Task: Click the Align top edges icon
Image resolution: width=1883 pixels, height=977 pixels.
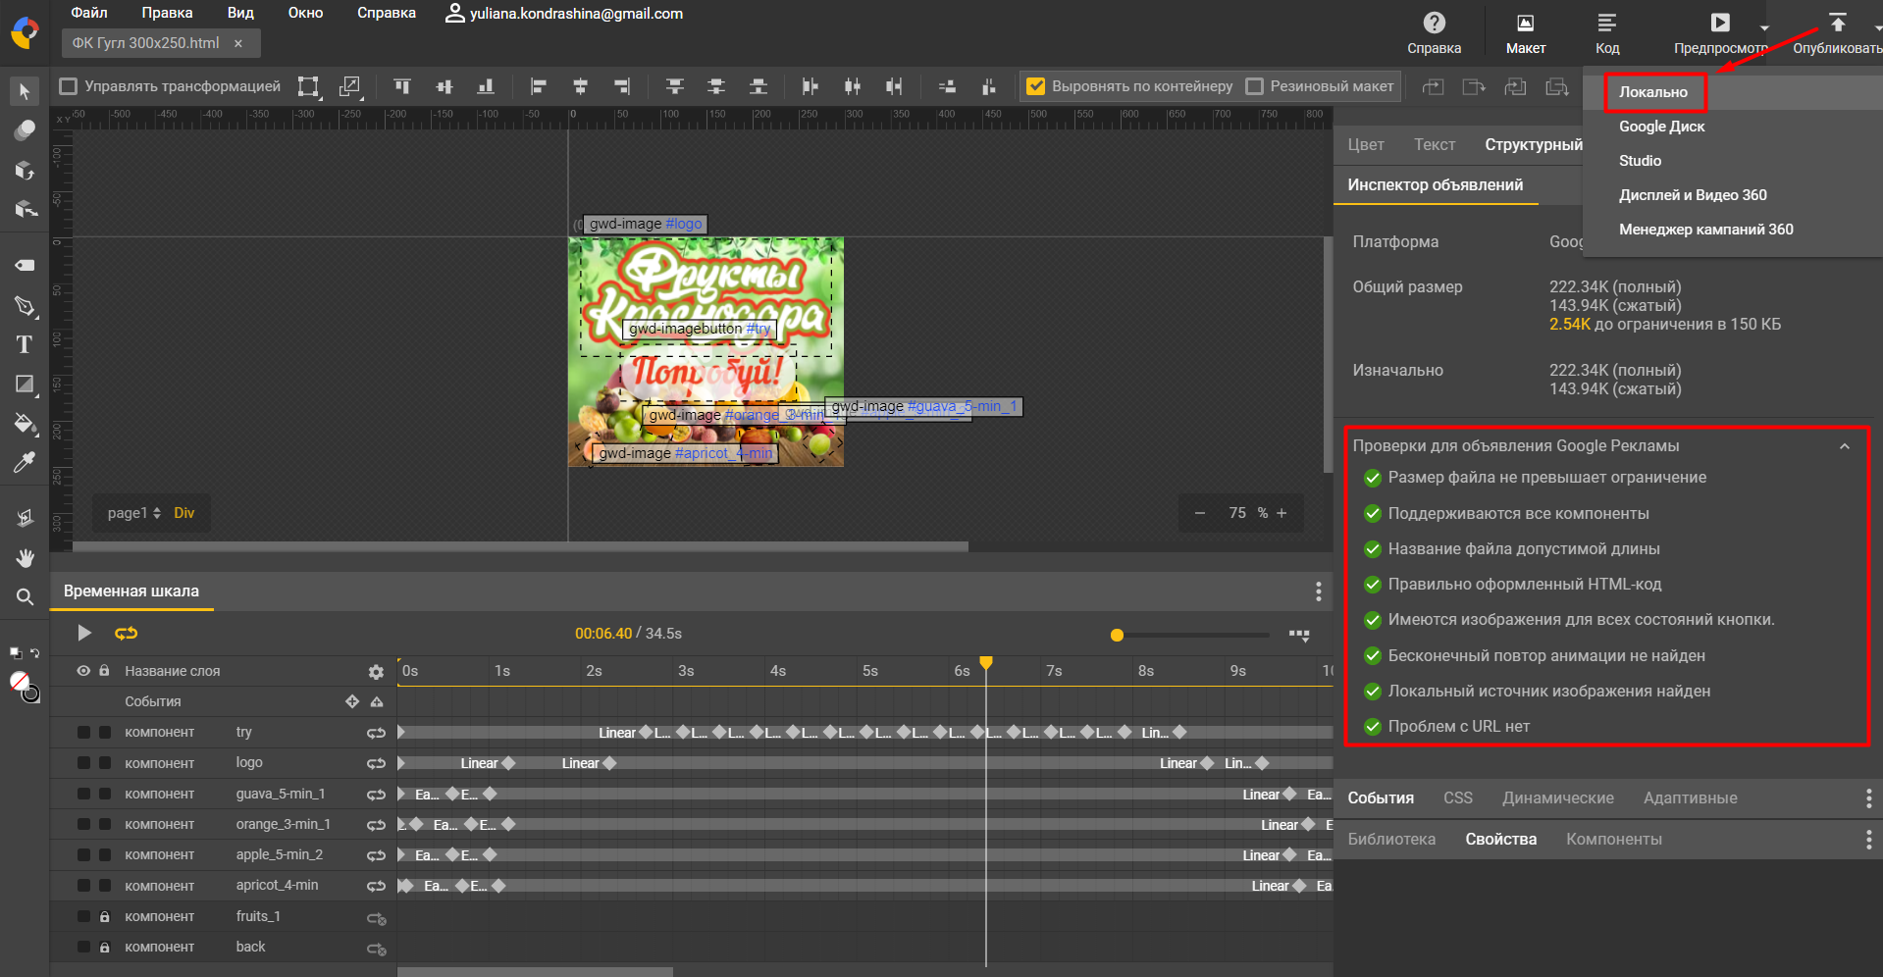Action: 402,86
